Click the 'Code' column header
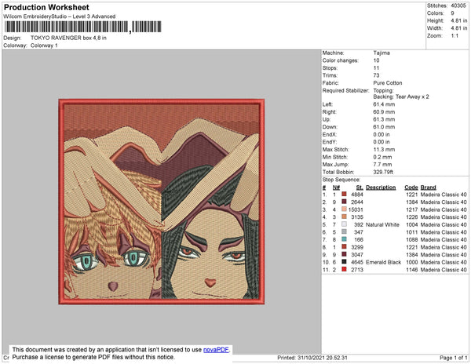 click(411, 187)
